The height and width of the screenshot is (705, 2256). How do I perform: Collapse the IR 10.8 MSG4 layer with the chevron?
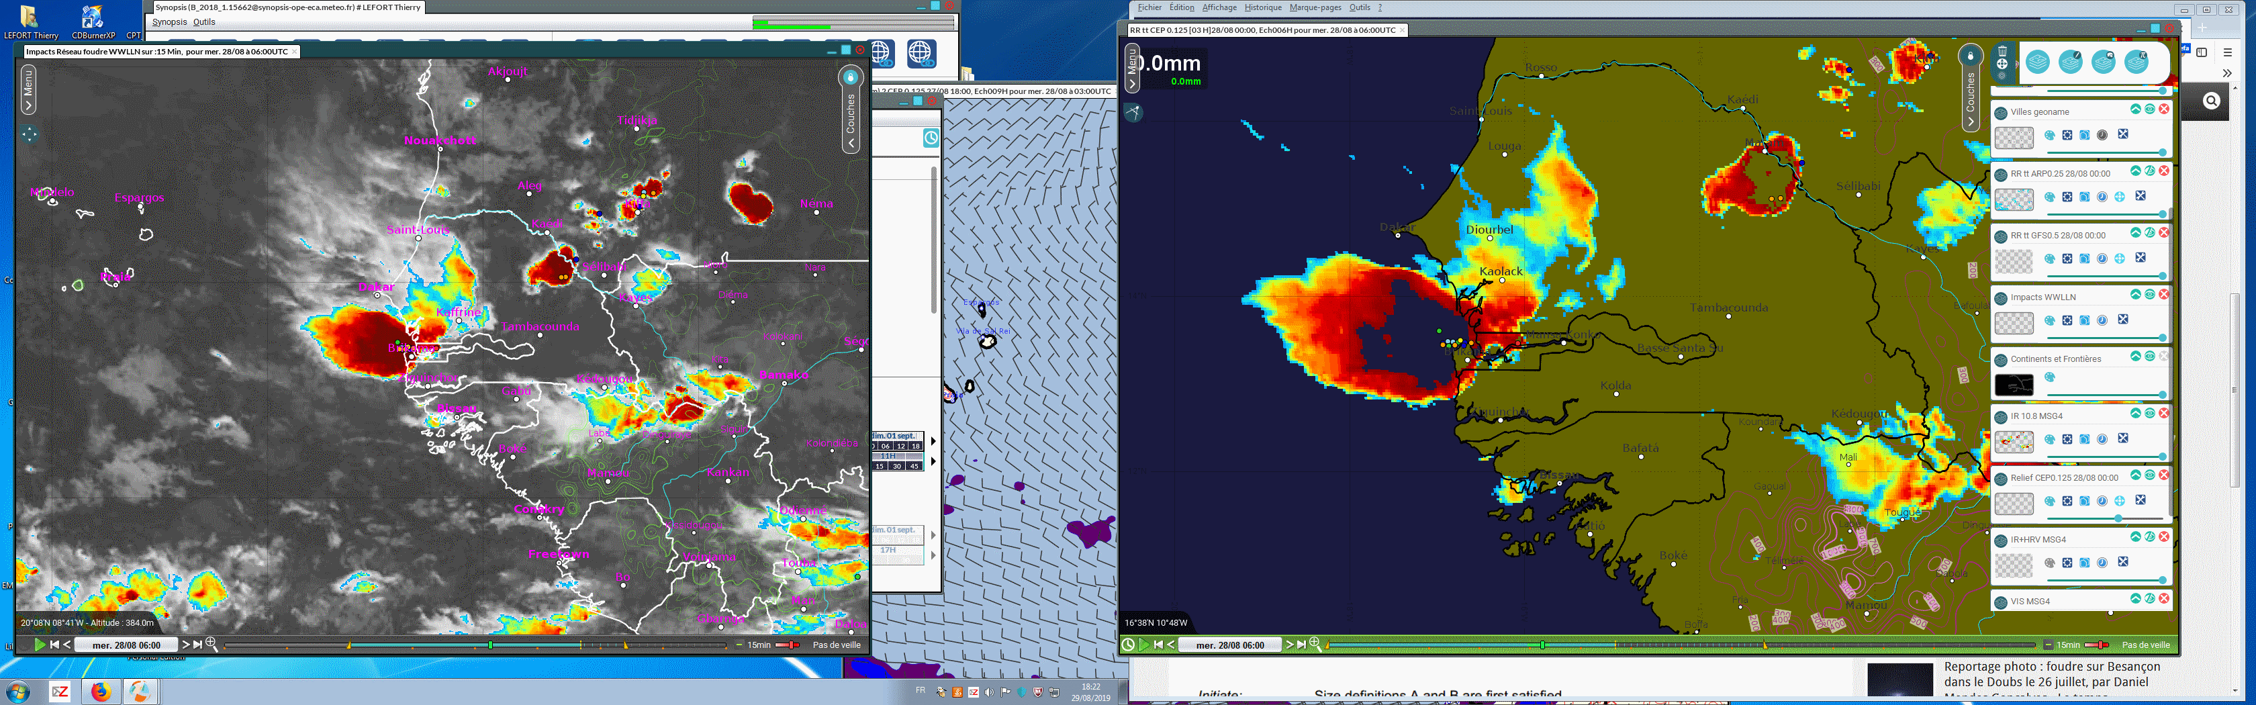(2136, 414)
